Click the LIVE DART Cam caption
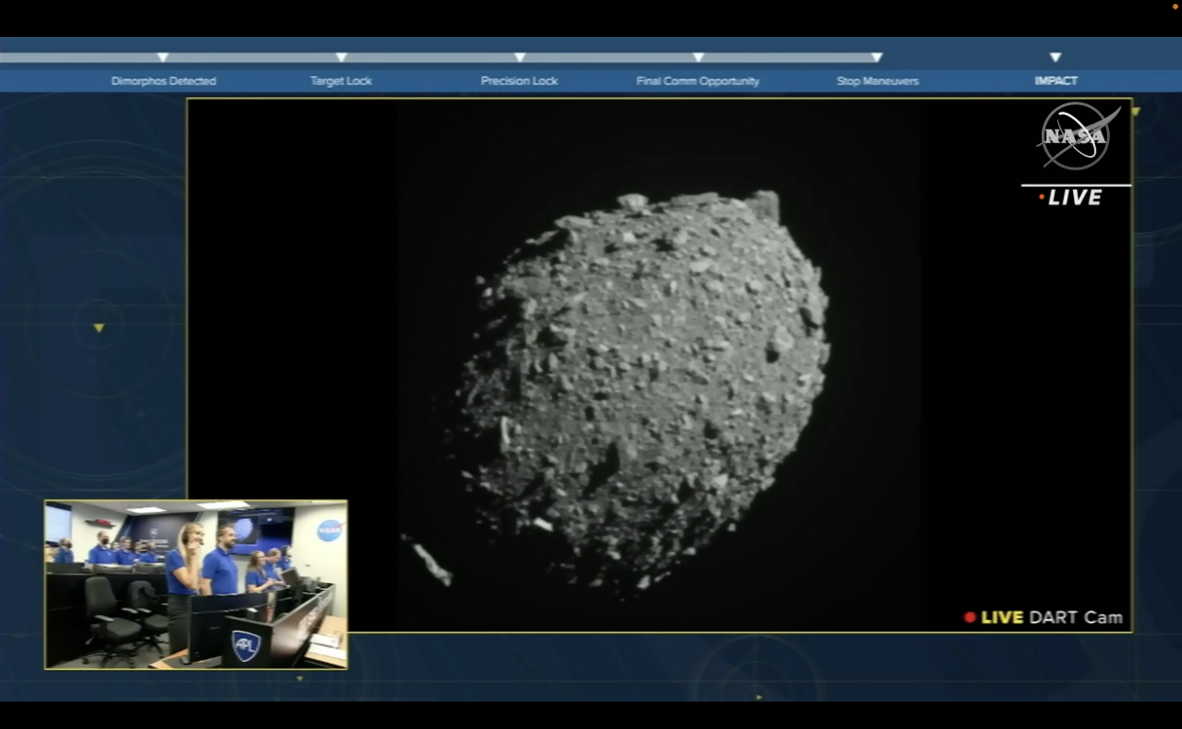1182x729 pixels. pos(1051,617)
